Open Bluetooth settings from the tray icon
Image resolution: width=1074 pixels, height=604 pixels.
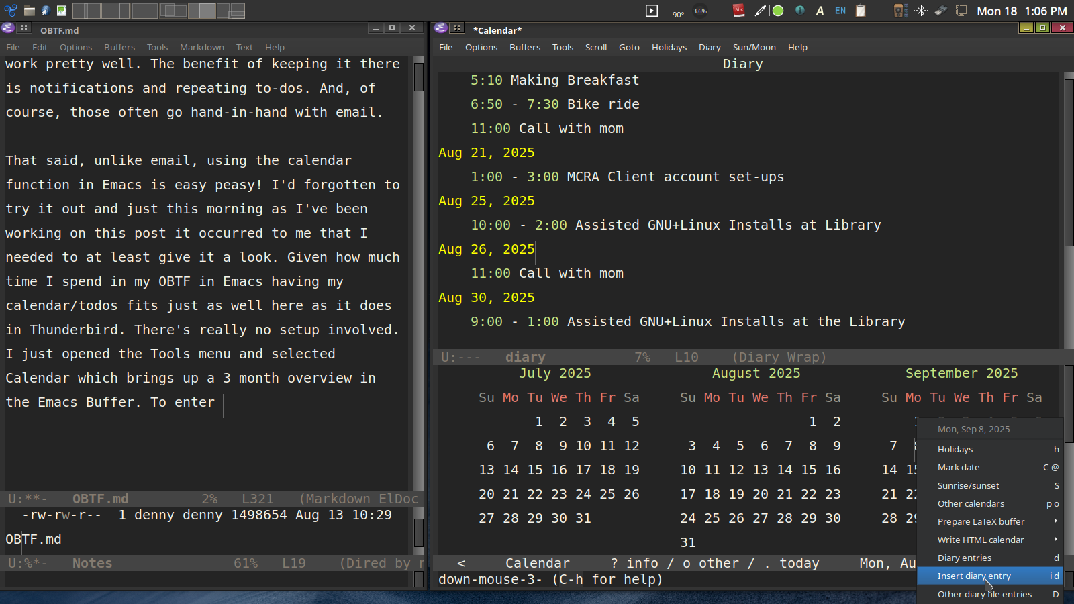point(921,11)
